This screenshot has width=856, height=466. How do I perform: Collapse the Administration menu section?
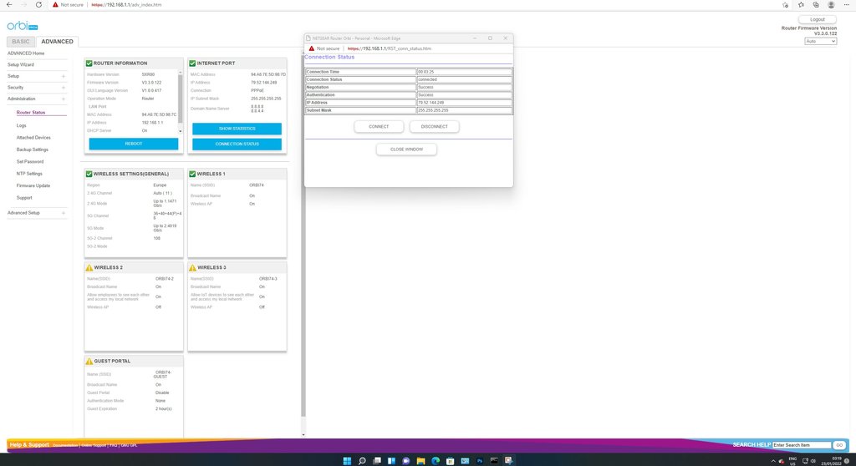64,99
